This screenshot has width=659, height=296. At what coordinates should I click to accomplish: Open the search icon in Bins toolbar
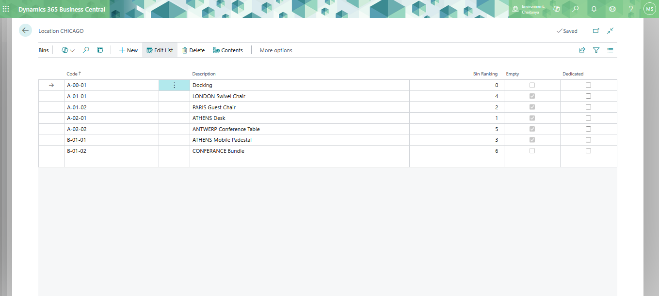click(x=86, y=50)
